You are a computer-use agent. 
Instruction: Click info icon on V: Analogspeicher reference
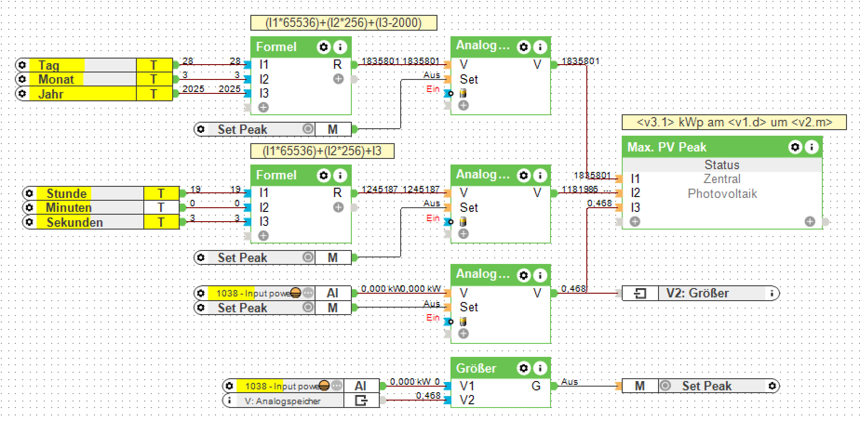(229, 401)
